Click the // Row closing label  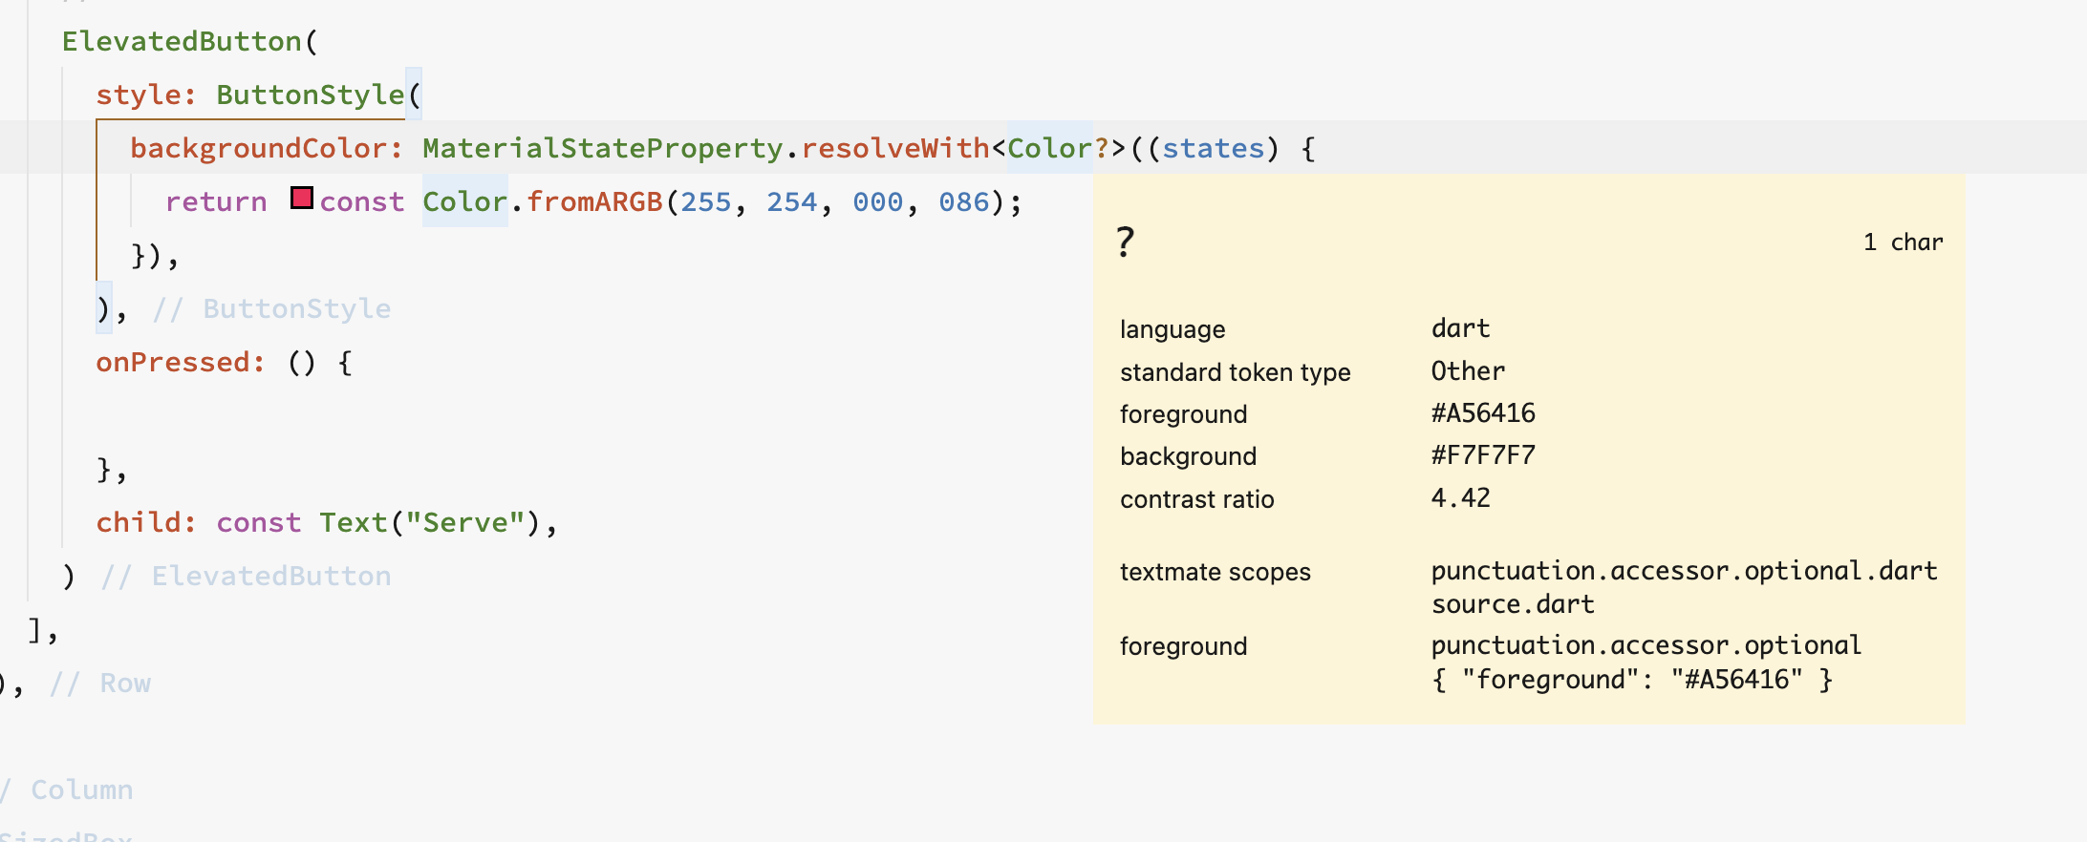[x=100, y=683]
